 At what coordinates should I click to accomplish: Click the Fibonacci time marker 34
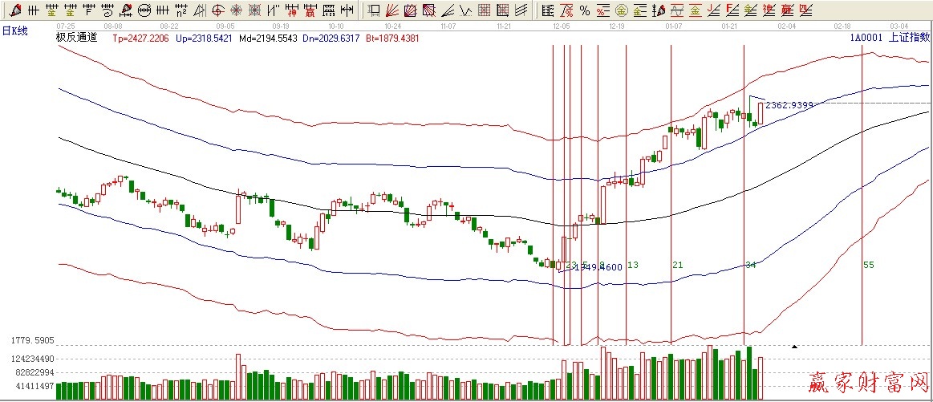(x=750, y=265)
